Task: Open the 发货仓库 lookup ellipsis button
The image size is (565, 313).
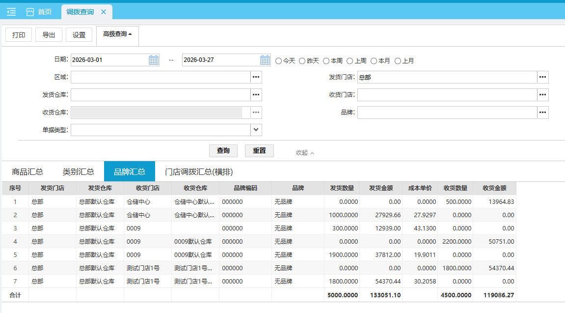Action: click(x=256, y=95)
